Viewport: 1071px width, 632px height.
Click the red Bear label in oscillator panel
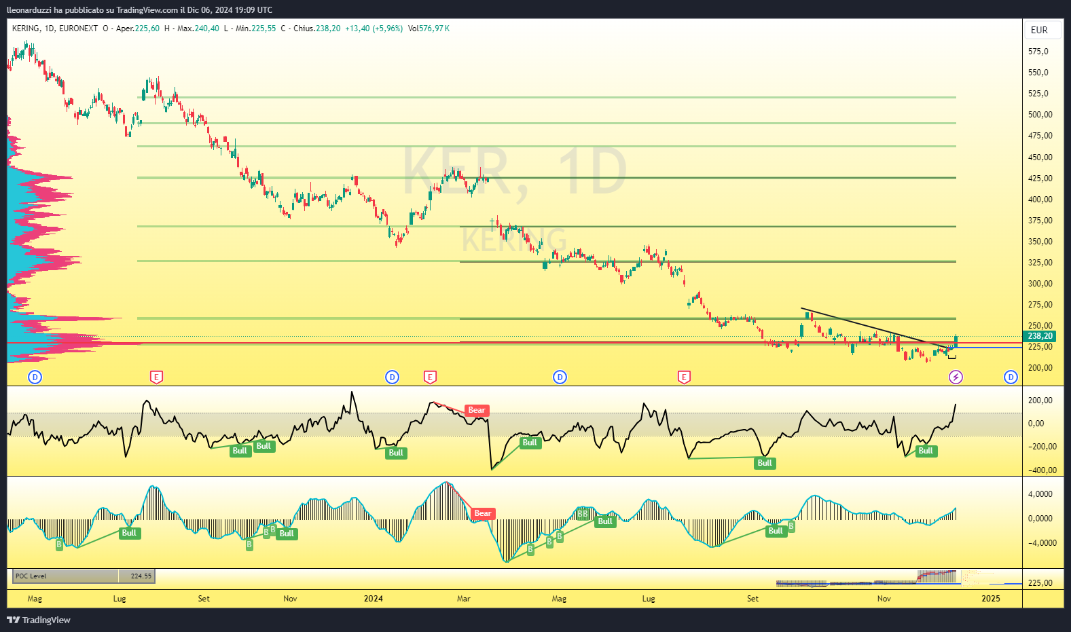click(x=477, y=410)
